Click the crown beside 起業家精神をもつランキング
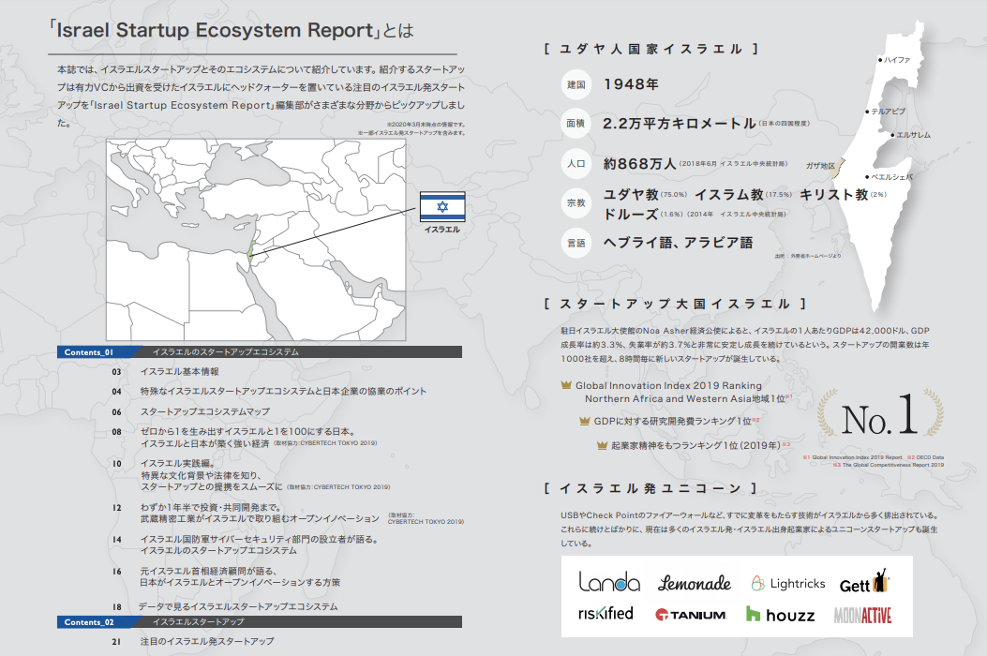 603,446
